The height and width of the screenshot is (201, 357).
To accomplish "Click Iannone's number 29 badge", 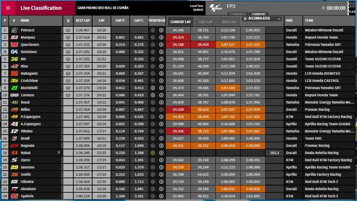I will [x=14, y=167].
